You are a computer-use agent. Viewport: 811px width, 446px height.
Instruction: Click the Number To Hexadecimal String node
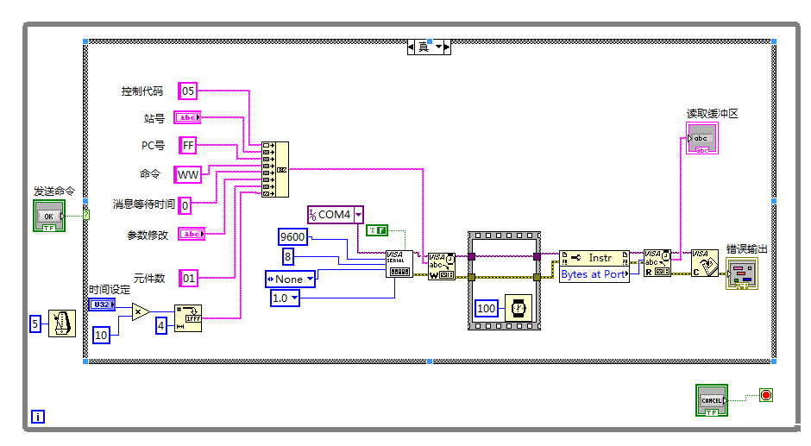click(x=187, y=318)
